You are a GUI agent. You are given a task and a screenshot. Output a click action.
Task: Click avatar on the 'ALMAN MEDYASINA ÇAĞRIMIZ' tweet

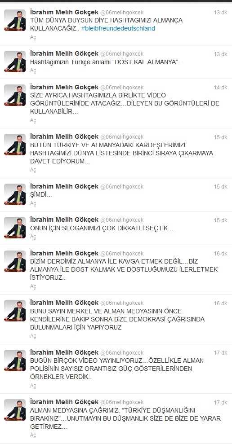pyautogui.click(x=15, y=410)
